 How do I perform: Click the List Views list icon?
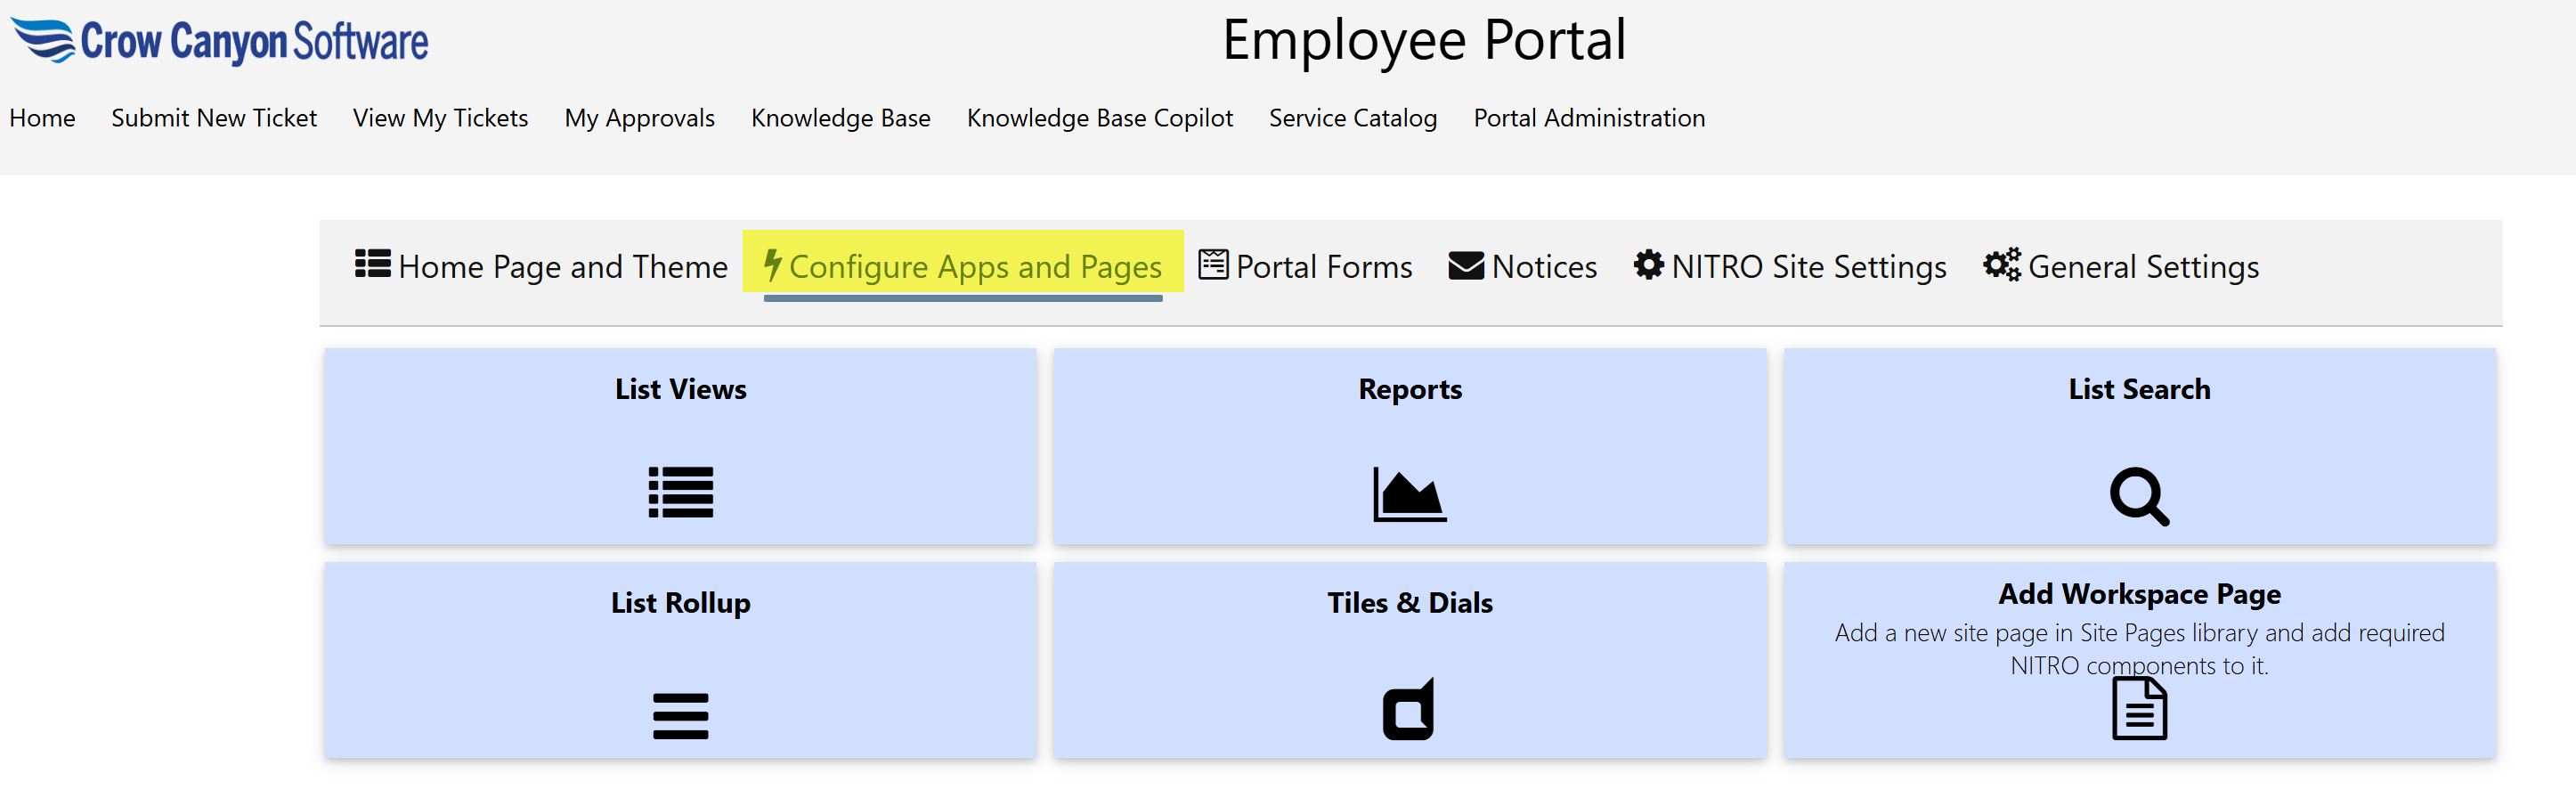coord(680,492)
